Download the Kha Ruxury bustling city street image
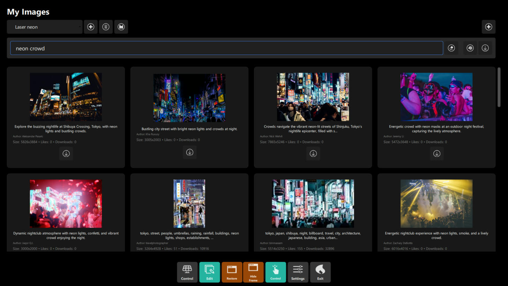 pos(189,152)
